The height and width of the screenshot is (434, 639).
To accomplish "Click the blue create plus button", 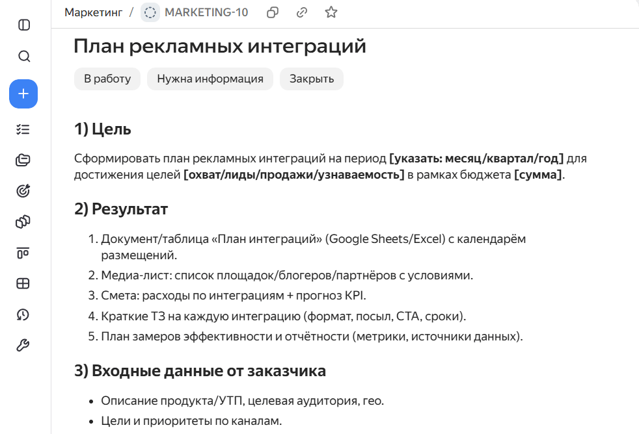I will [x=23, y=94].
